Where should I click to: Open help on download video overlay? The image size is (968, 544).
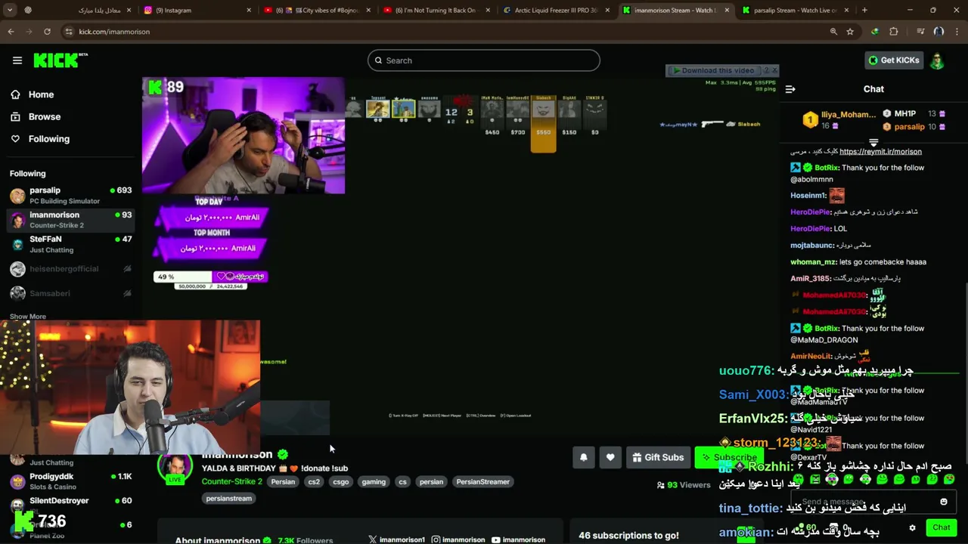click(765, 70)
